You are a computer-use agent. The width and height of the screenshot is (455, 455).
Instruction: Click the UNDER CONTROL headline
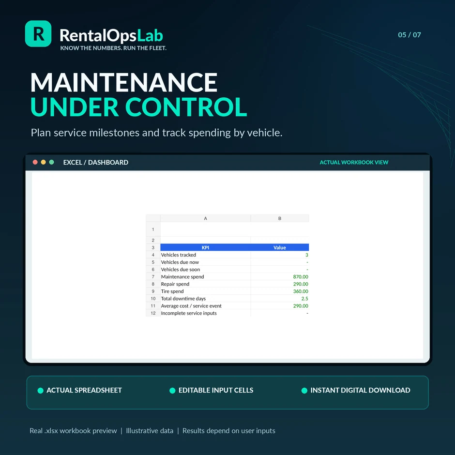point(139,107)
